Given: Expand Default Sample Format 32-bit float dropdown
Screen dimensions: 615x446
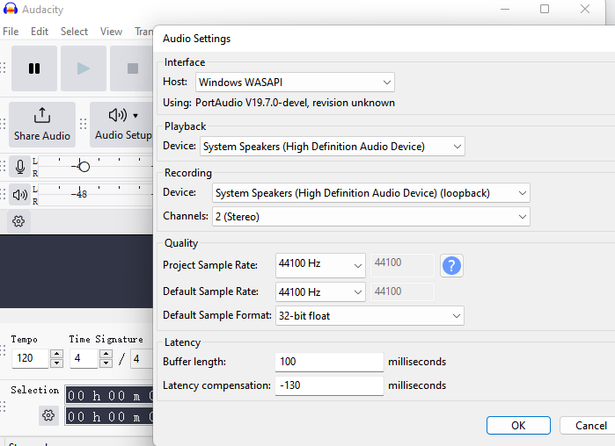Looking at the screenshot, I should click(x=370, y=316).
